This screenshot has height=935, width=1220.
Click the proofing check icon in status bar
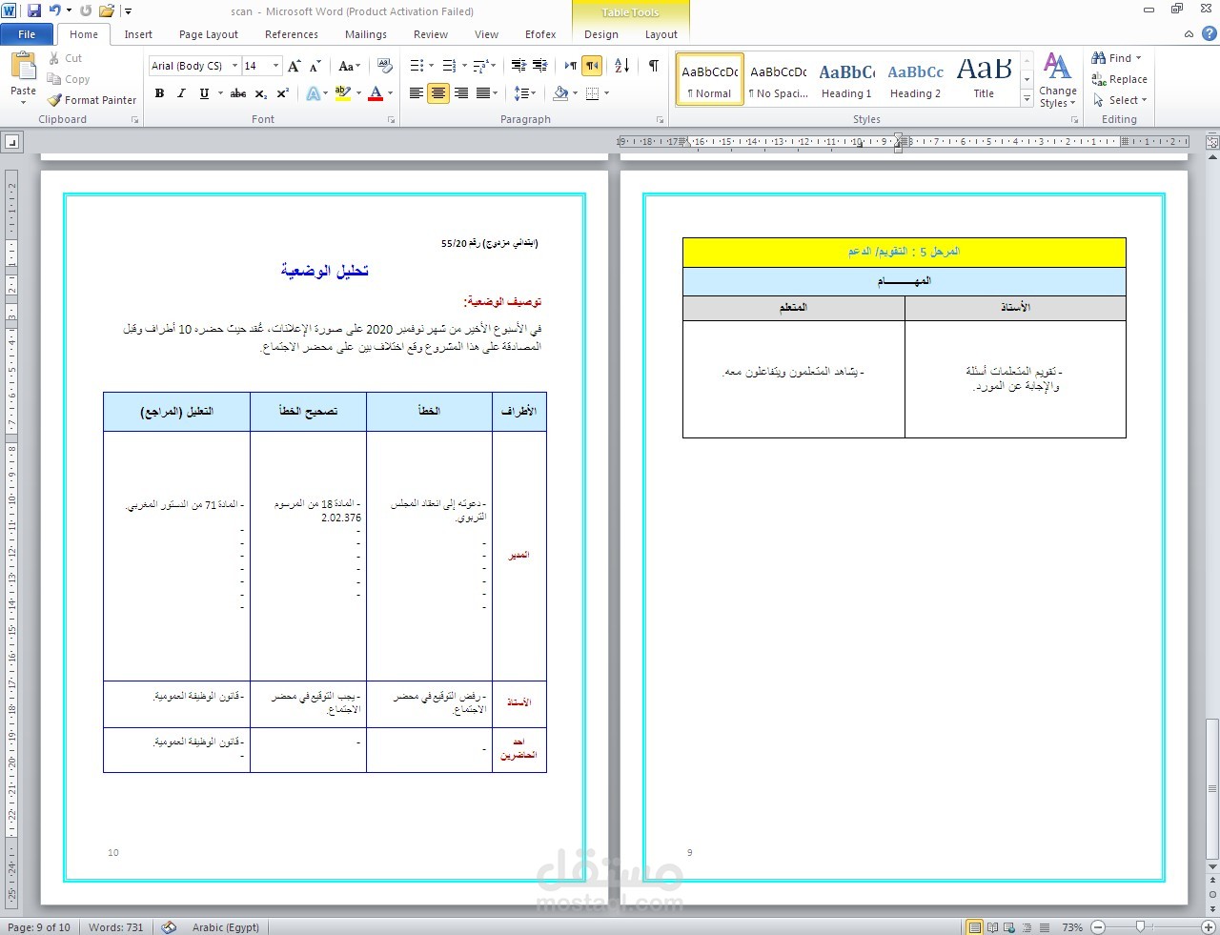pos(169,927)
